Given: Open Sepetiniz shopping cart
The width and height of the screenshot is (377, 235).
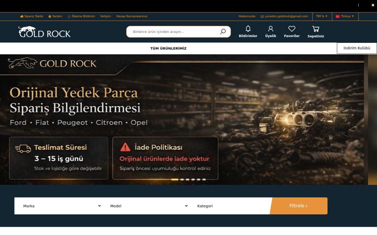Looking at the screenshot, I should click(316, 32).
